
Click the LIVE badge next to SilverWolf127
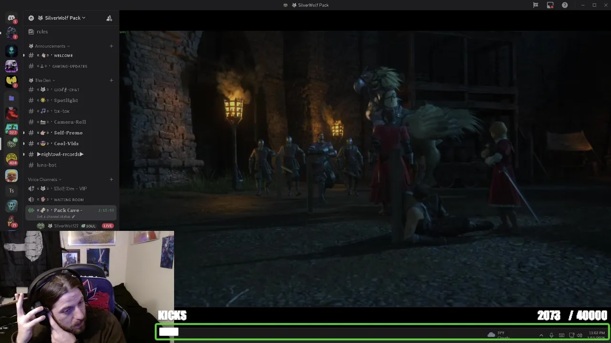tap(108, 226)
